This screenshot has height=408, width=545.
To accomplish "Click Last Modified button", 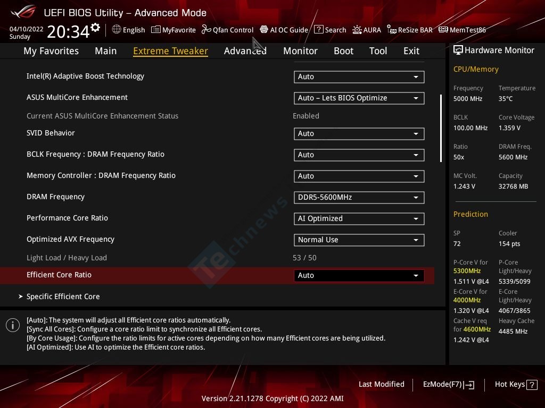I will click(x=381, y=385).
